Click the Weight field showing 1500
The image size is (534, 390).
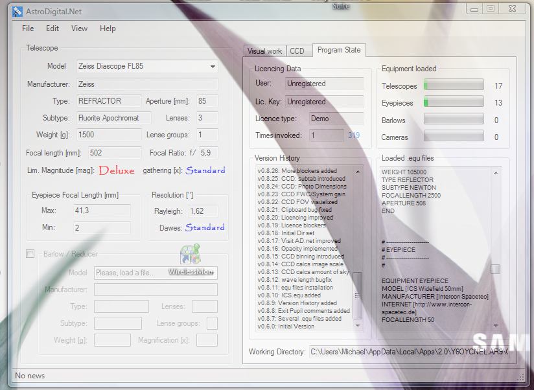109,135
